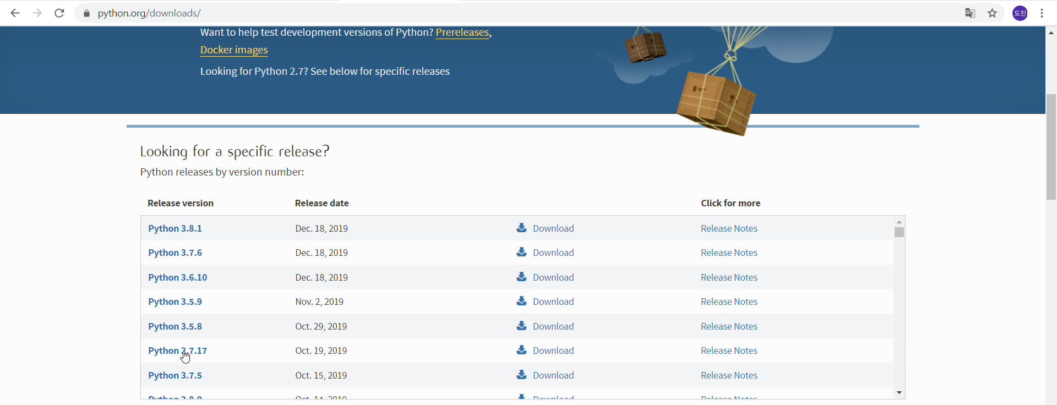Screen dimensions: 1057x405
Task: Click download icon for Python 3.8.1
Action: coord(521,228)
